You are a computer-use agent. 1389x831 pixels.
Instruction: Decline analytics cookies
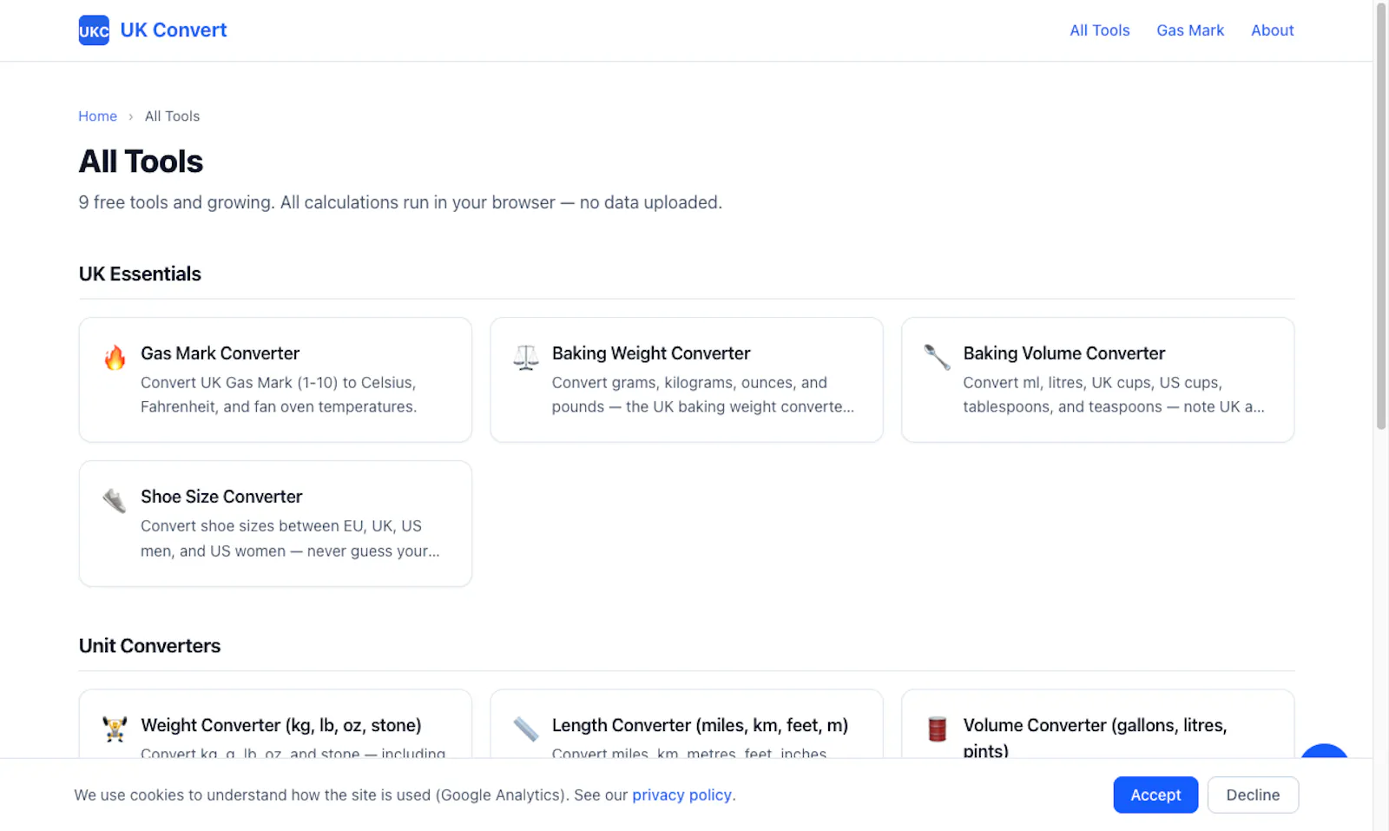pos(1253,795)
